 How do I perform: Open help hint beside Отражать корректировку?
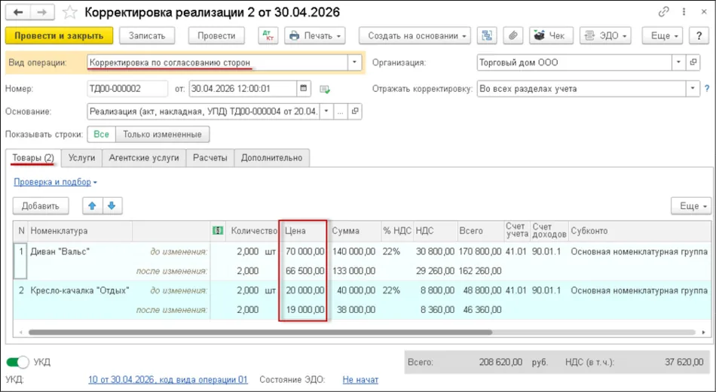(x=707, y=89)
